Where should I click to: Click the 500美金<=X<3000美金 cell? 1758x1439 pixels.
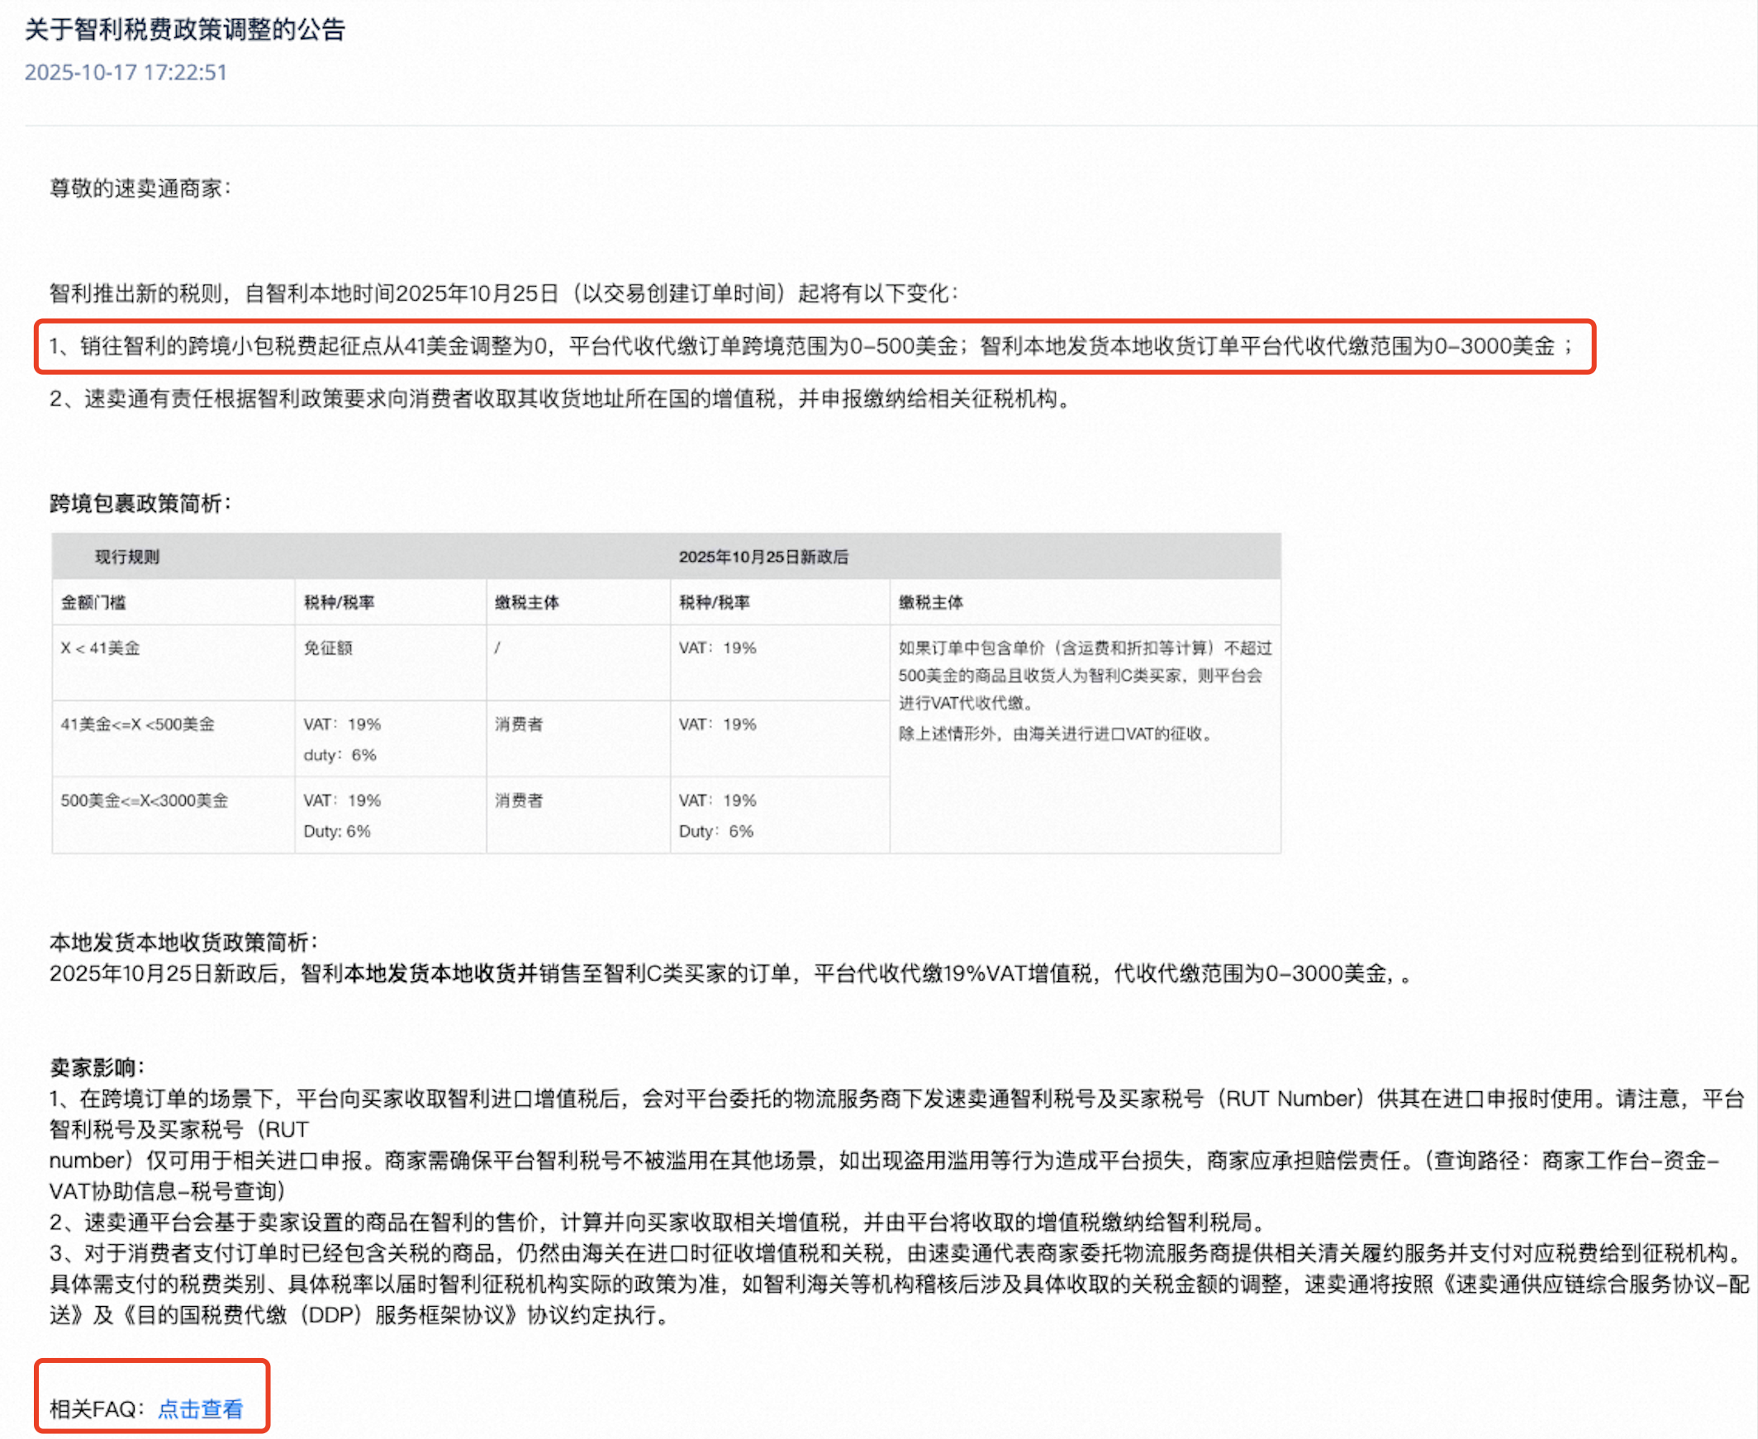[145, 800]
